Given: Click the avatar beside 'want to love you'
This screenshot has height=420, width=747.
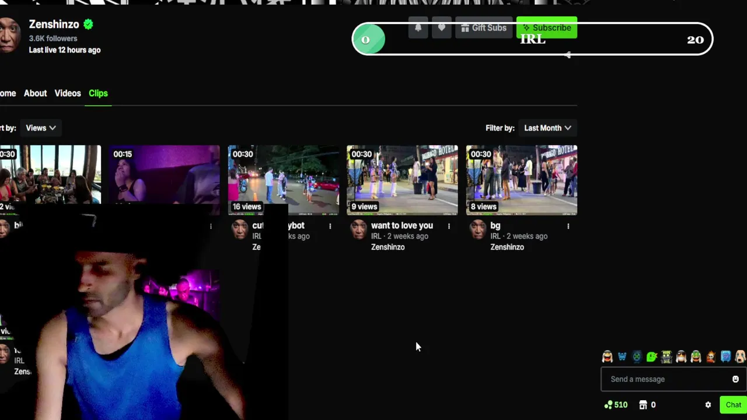Looking at the screenshot, I should point(358,230).
